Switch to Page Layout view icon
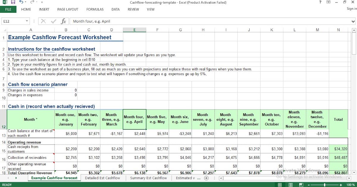 (290, 185)
